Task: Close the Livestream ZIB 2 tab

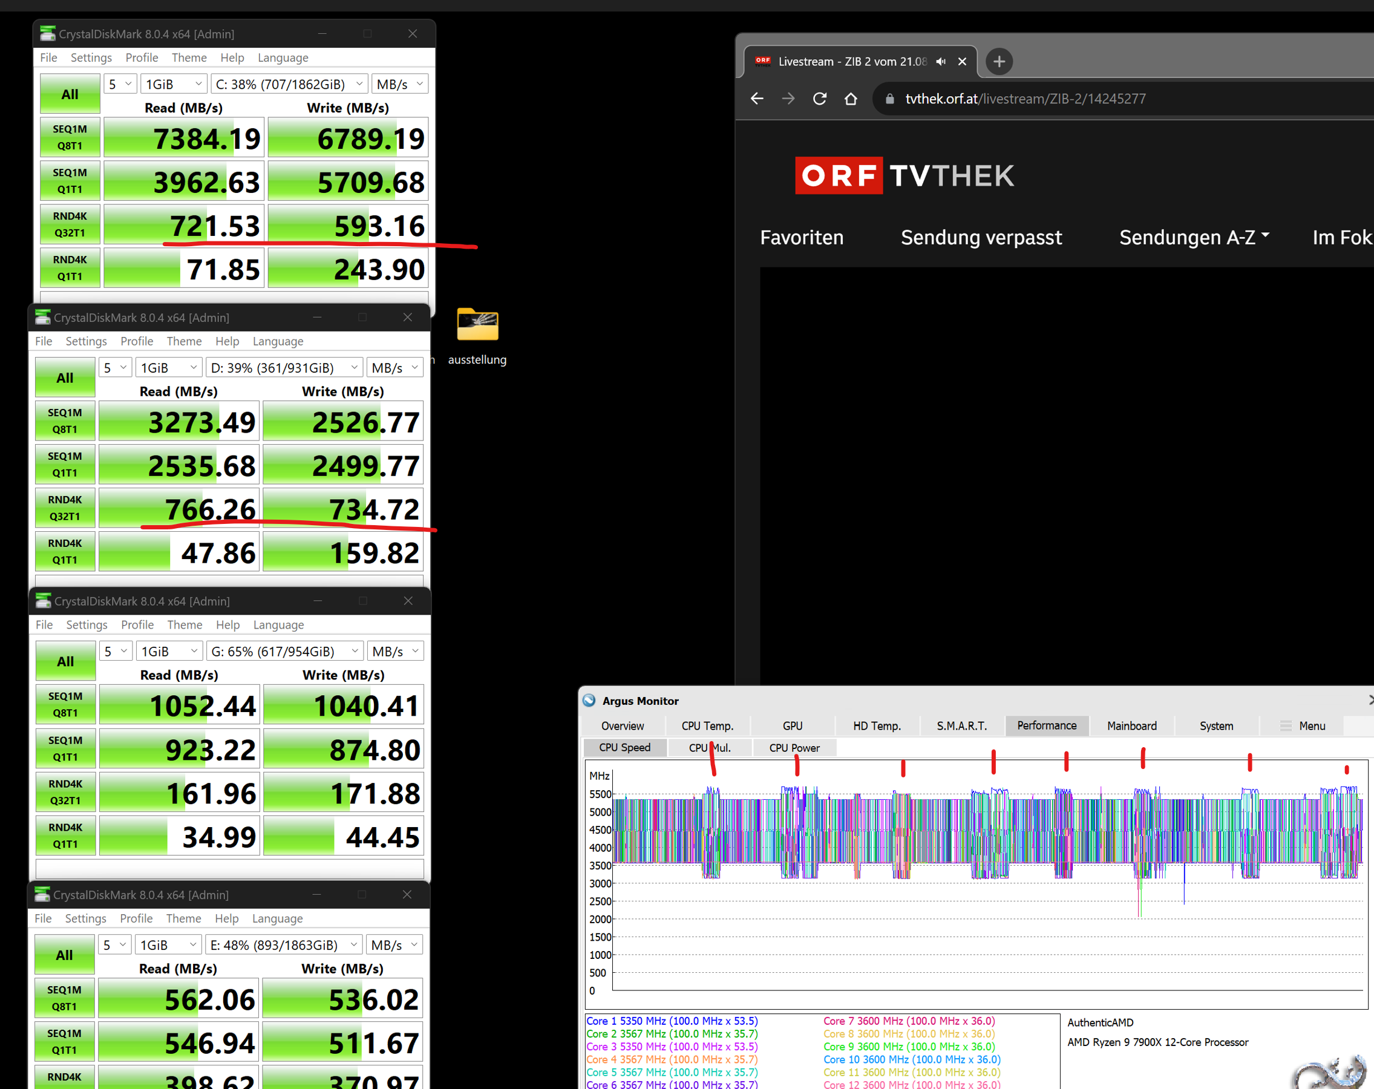Action: coord(963,62)
